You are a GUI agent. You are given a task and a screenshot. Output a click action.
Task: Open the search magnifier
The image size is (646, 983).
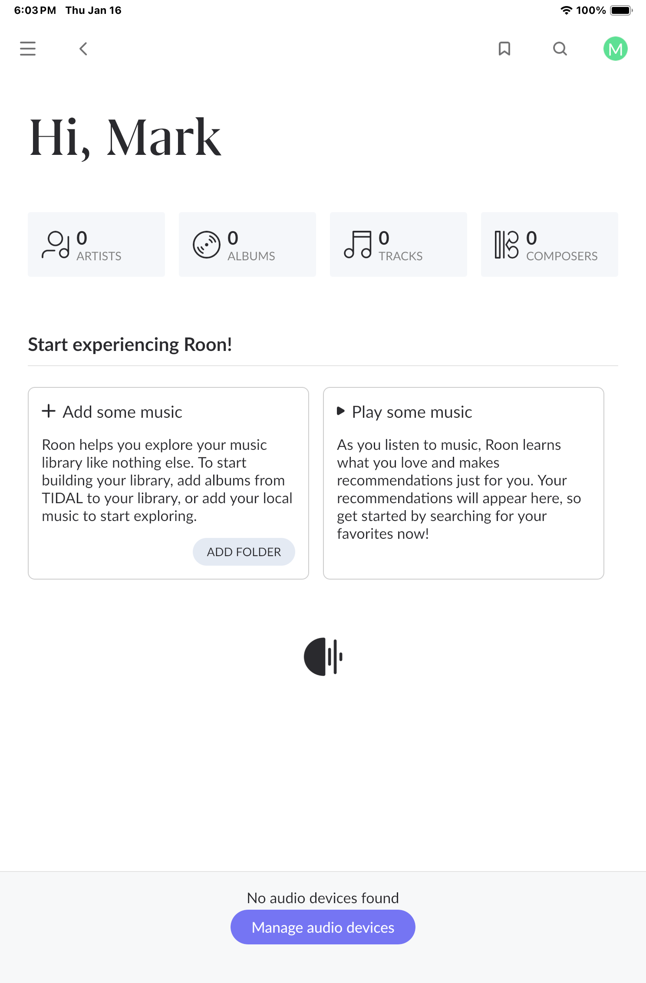(560, 49)
